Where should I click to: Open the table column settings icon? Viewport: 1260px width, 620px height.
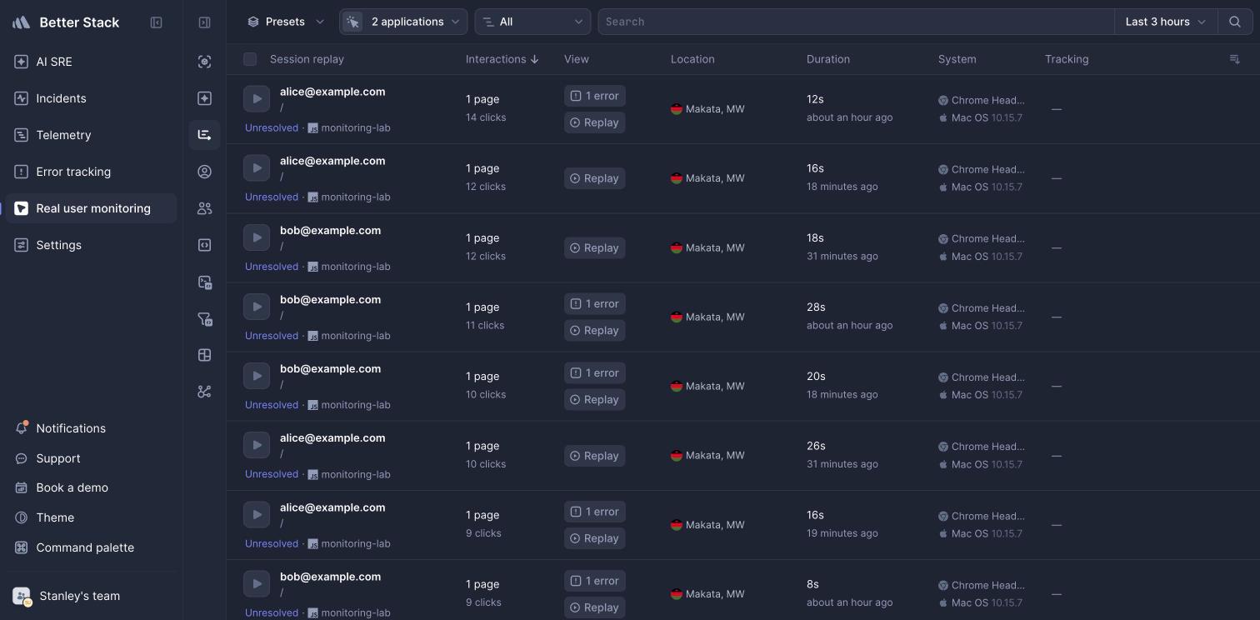click(1235, 59)
